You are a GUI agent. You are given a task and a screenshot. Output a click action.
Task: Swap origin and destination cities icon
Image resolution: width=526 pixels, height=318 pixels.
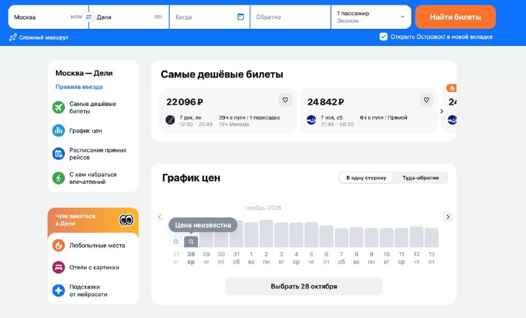[89, 17]
